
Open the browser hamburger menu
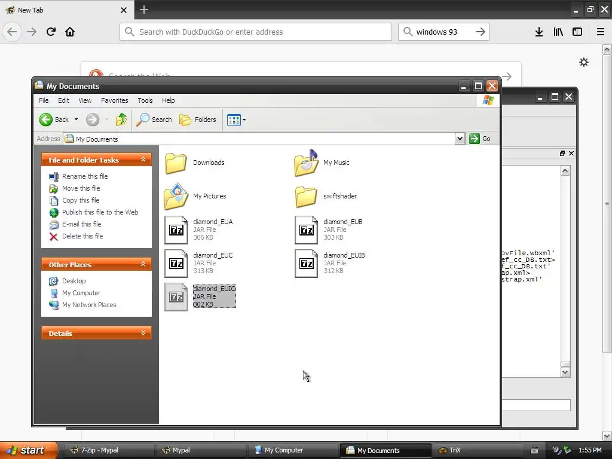[601, 32]
